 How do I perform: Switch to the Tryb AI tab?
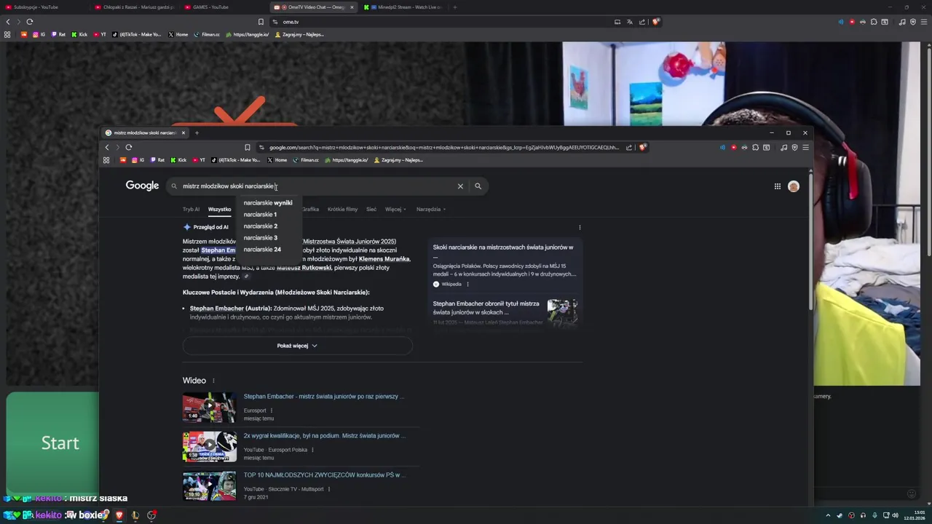pos(191,210)
